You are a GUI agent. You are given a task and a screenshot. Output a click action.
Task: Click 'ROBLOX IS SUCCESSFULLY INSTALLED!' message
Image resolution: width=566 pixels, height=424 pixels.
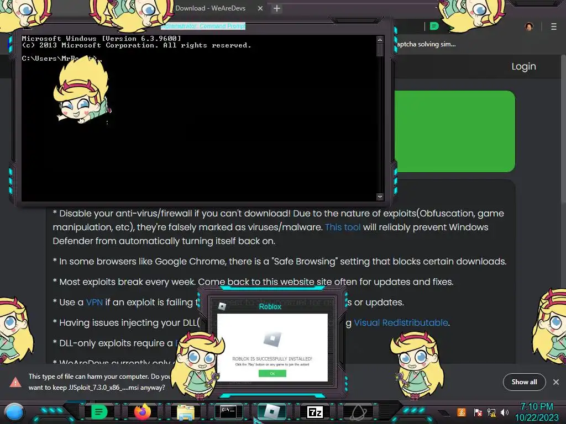click(x=272, y=359)
